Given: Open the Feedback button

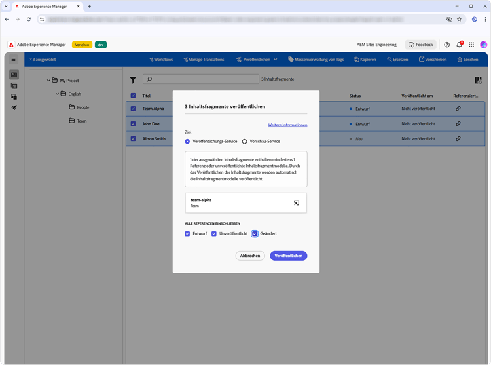Looking at the screenshot, I should click(x=420, y=45).
